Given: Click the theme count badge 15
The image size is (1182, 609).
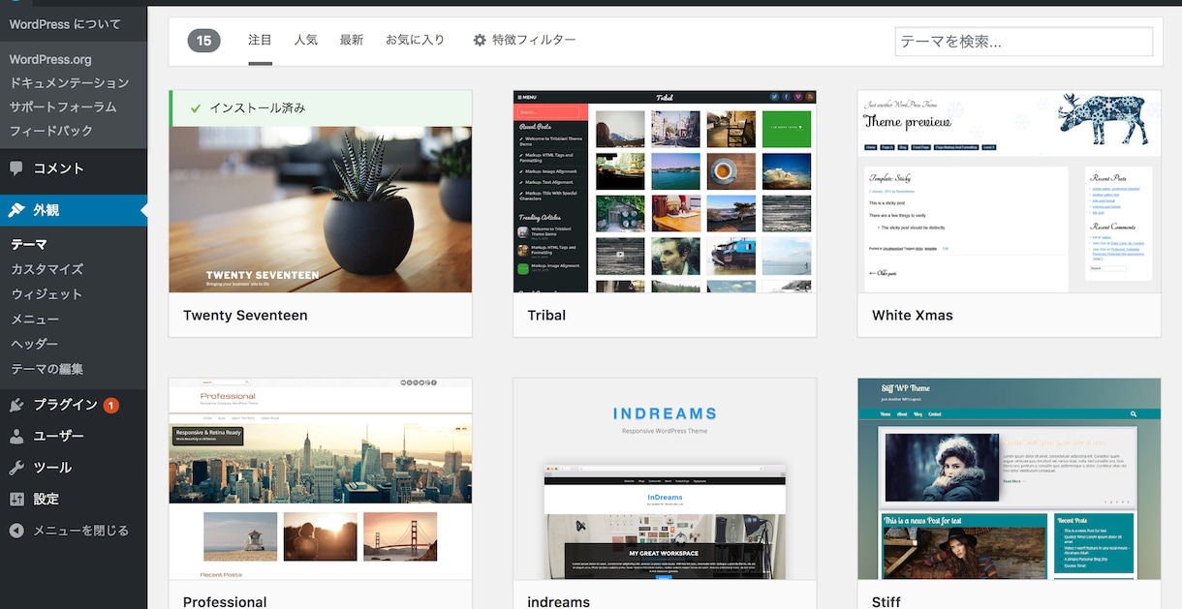Looking at the screenshot, I should pyautogui.click(x=204, y=41).
